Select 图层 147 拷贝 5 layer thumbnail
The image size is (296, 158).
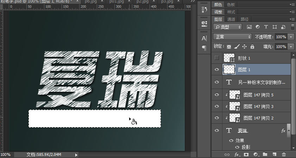click(235, 95)
